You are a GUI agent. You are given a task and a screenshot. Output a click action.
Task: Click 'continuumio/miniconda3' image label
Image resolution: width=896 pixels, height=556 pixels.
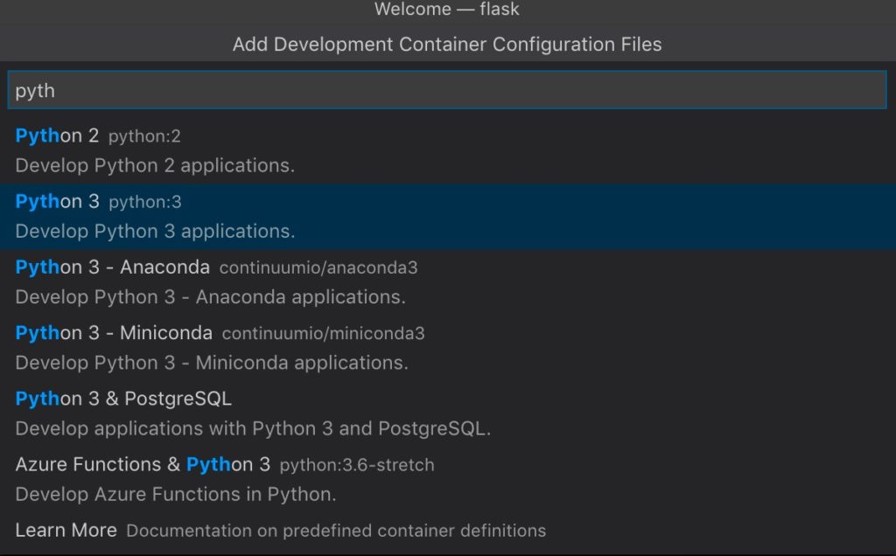pyautogui.click(x=324, y=333)
